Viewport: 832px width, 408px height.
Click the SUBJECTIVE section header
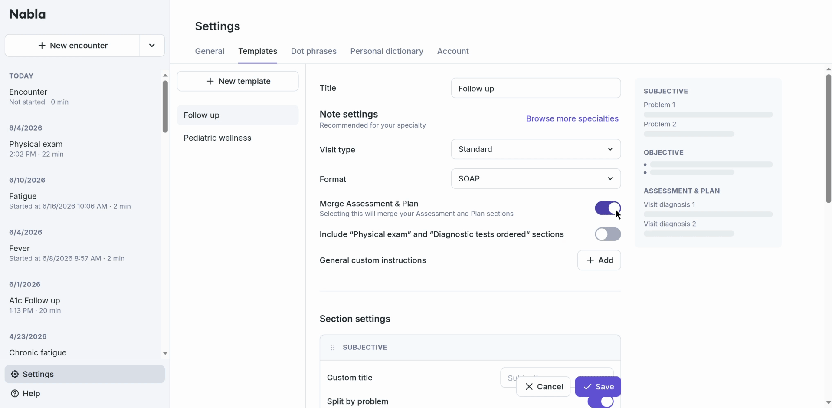pyautogui.click(x=470, y=347)
